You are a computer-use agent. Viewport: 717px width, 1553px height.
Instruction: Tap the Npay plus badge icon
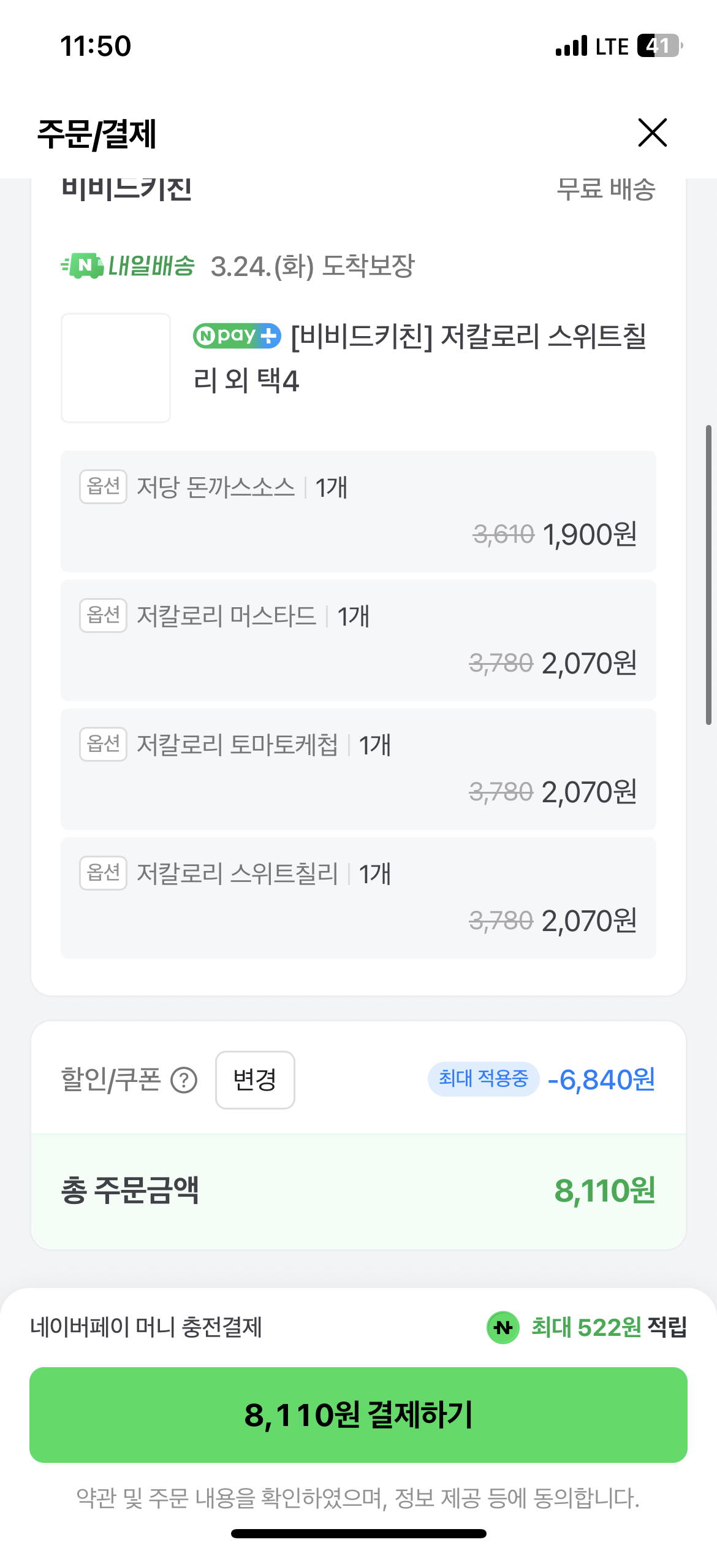[237, 336]
